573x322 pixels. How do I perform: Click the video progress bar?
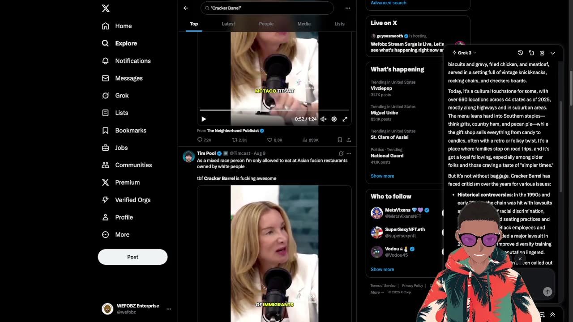pyautogui.click(x=274, y=110)
